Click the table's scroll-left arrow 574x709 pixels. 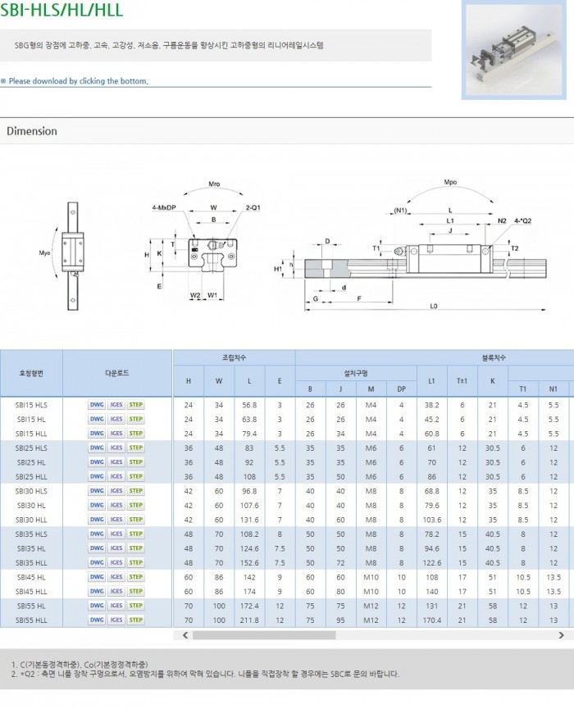185,635
